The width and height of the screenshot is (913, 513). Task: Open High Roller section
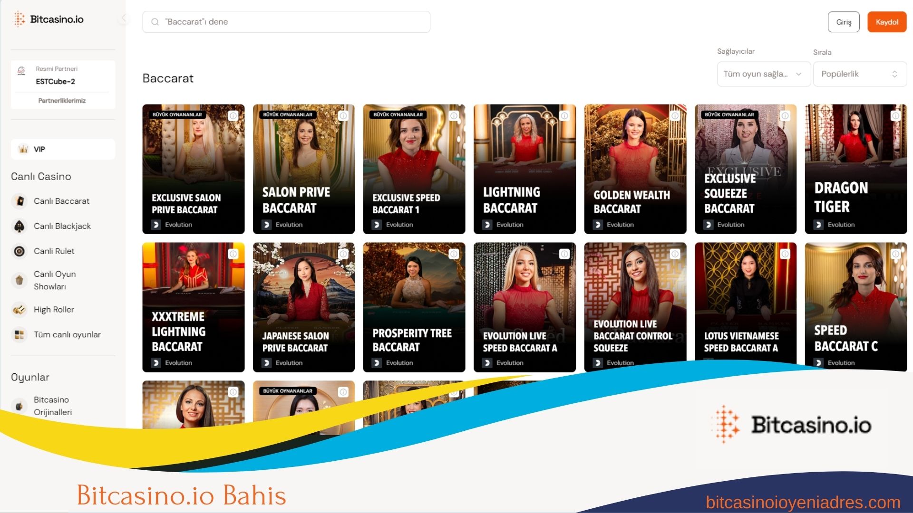click(x=54, y=310)
